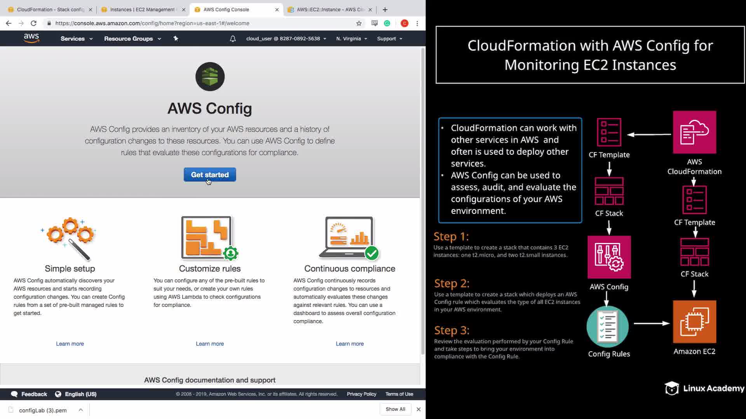Click the back navigation arrow

click(9, 23)
